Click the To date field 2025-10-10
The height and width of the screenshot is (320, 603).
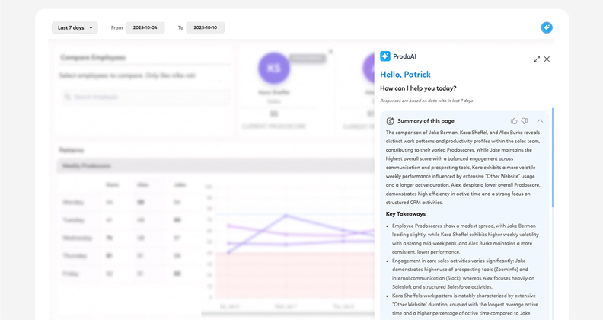[206, 27]
